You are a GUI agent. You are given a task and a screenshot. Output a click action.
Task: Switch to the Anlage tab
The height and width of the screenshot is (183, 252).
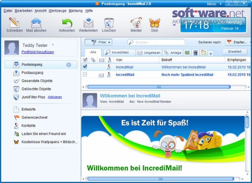pyautogui.click(x=173, y=53)
